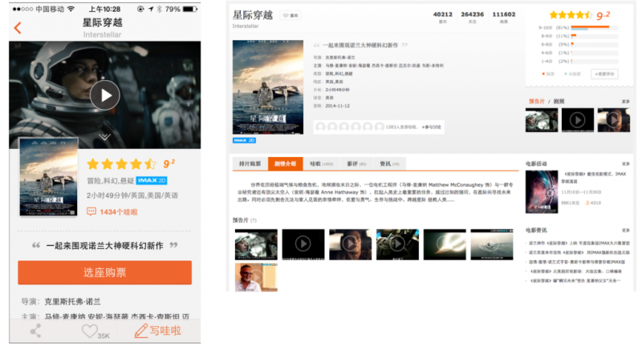Viewport: 642px width, 346px height.
Task: Tap the IMAX 2D badge in mobile view
Action: pos(152,180)
